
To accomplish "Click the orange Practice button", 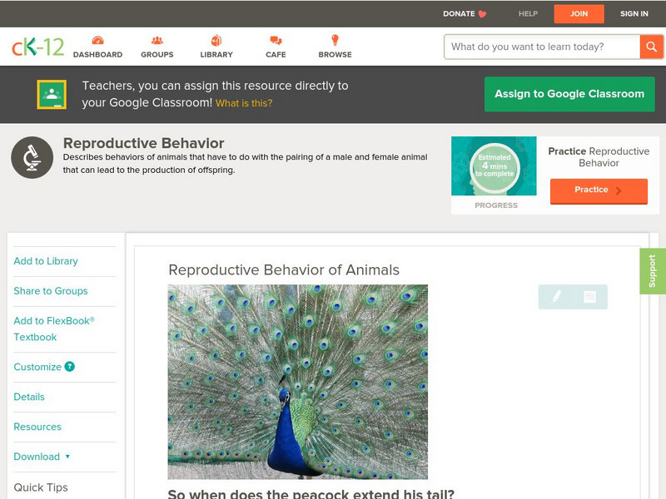I will (x=599, y=190).
